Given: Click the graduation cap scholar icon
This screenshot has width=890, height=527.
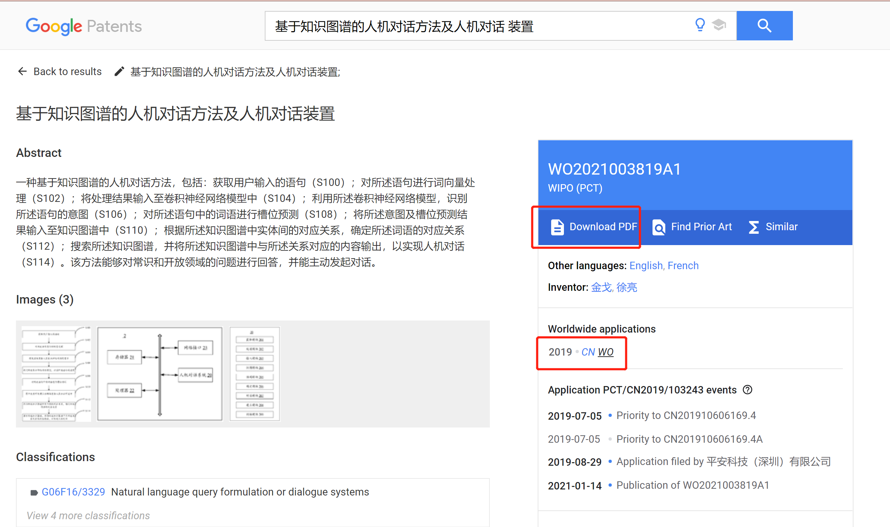Looking at the screenshot, I should 719,25.
